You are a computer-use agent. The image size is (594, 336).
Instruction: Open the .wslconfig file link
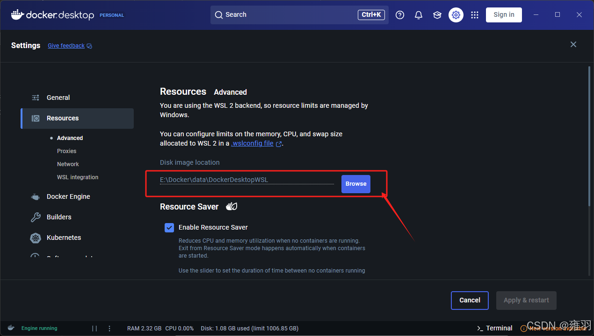tap(253, 144)
